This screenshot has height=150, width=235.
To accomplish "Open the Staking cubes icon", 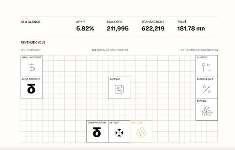I will click(207, 111).
